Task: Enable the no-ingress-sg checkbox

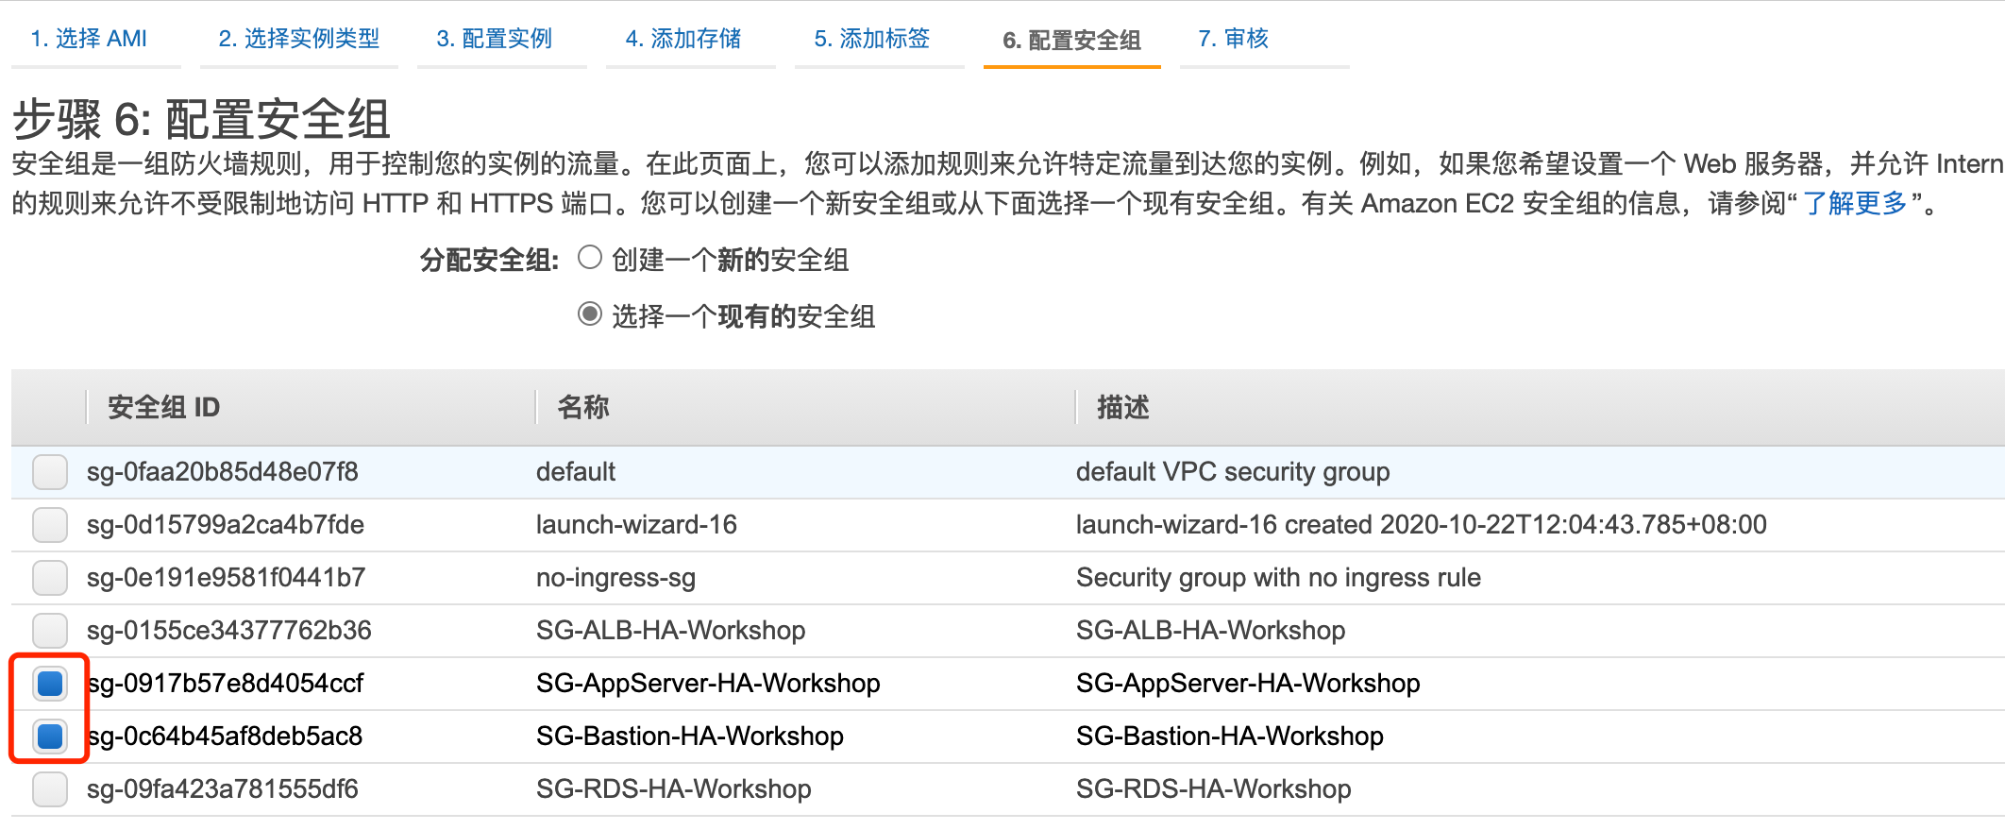Action: (50, 578)
